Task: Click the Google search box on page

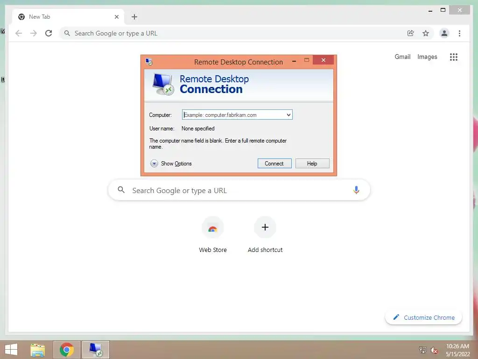Action: pyautogui.click(x=239, y=190)
